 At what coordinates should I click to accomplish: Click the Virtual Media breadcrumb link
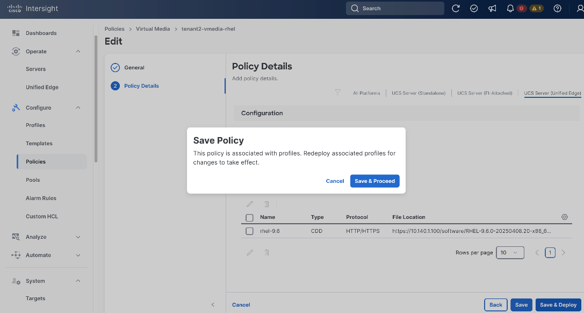click(153, 29)
